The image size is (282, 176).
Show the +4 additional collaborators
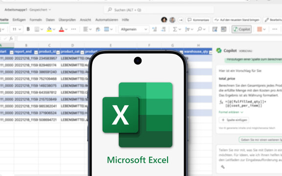click(x=181, y=20)
